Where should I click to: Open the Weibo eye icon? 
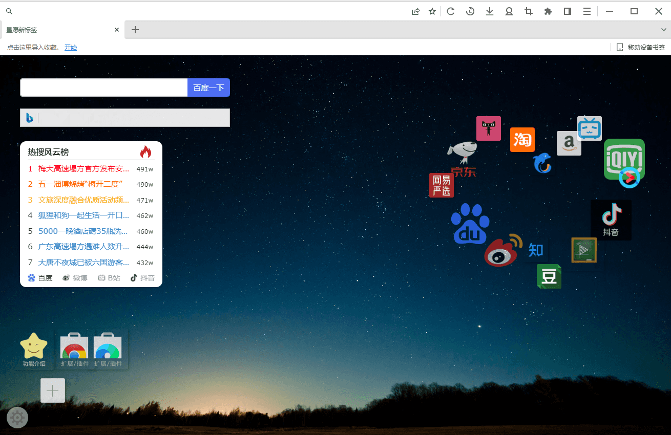click(x=502, y=251)
